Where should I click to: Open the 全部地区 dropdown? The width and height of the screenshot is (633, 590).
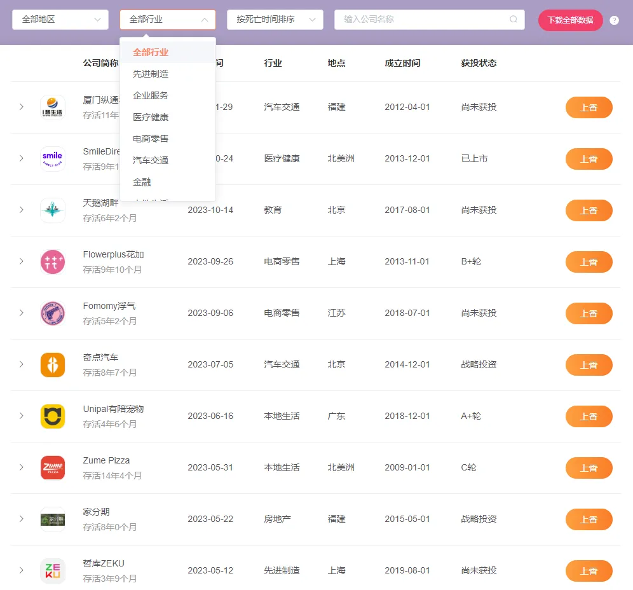(60, 20)
